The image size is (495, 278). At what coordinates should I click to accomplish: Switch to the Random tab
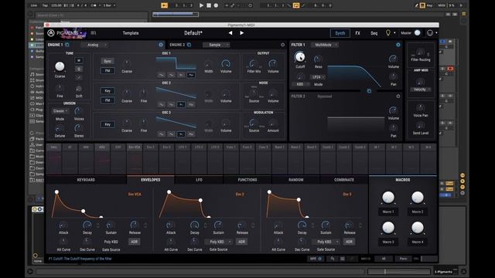tap(295, 180)
